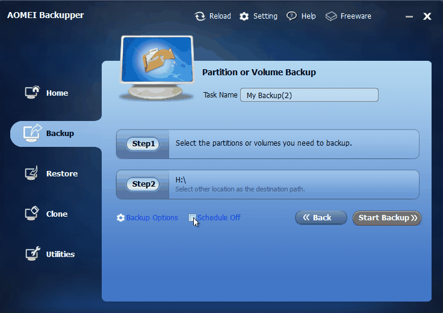Click the Back button
The image size is (443, 313).
(x=321, y=217)
